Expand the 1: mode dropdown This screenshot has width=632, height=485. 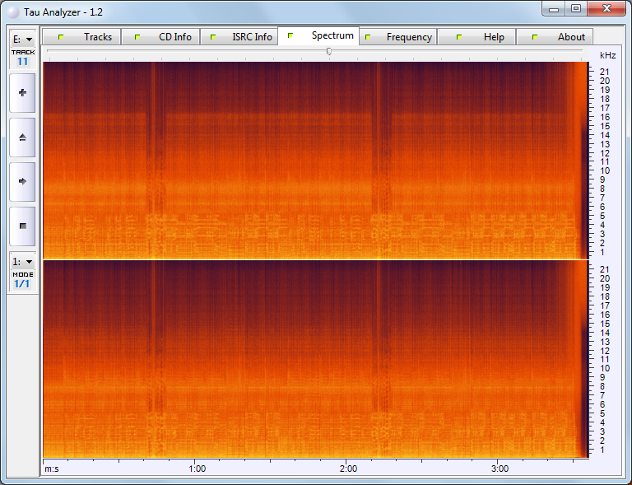[x=22, y=261]
